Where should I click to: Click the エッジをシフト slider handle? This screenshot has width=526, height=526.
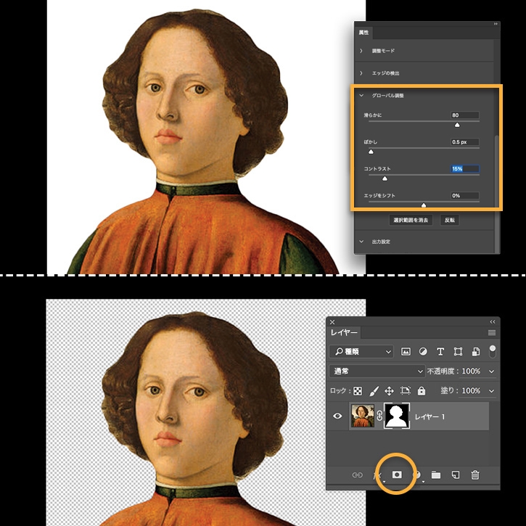[x=424, y=205]
